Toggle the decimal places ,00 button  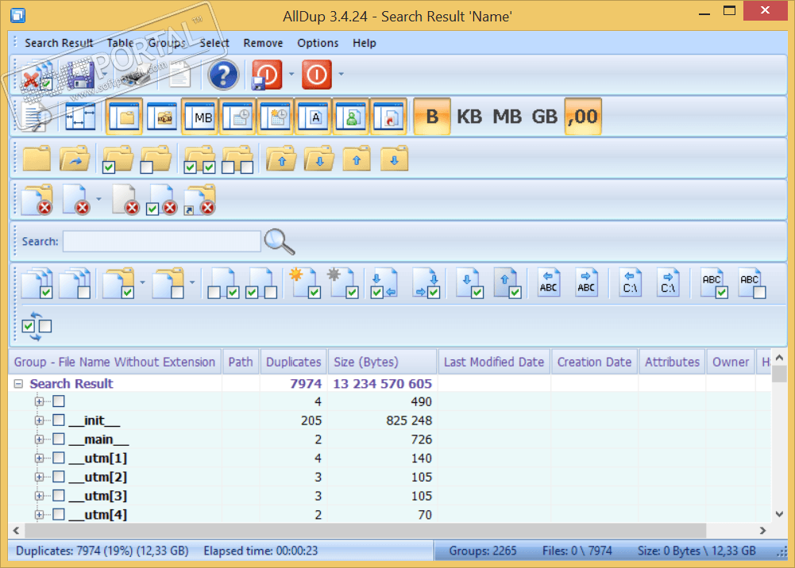(583, 117)
